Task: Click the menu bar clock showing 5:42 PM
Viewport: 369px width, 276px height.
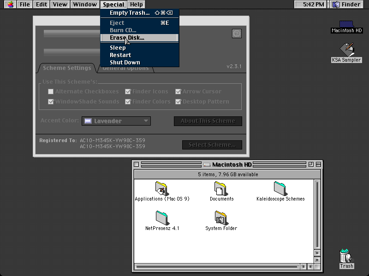Action: 310,5
